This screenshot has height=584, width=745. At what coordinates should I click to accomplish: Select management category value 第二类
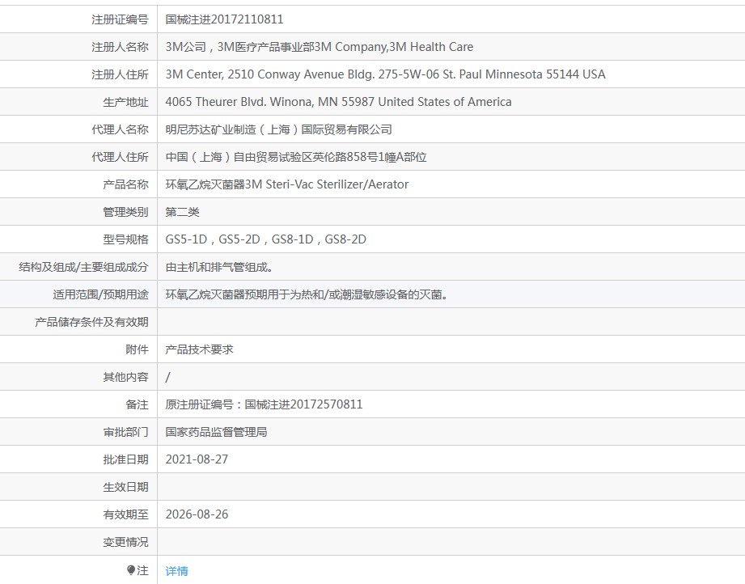[183, 212]
